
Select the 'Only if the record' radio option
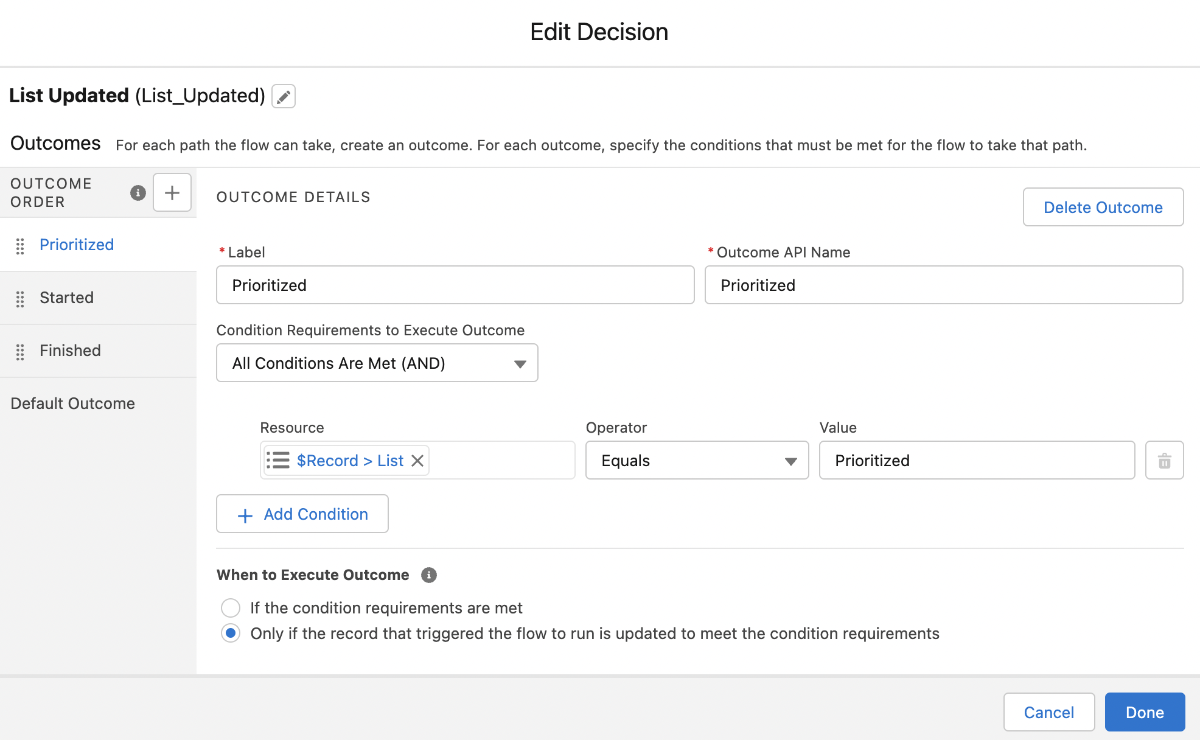(231, 634)
